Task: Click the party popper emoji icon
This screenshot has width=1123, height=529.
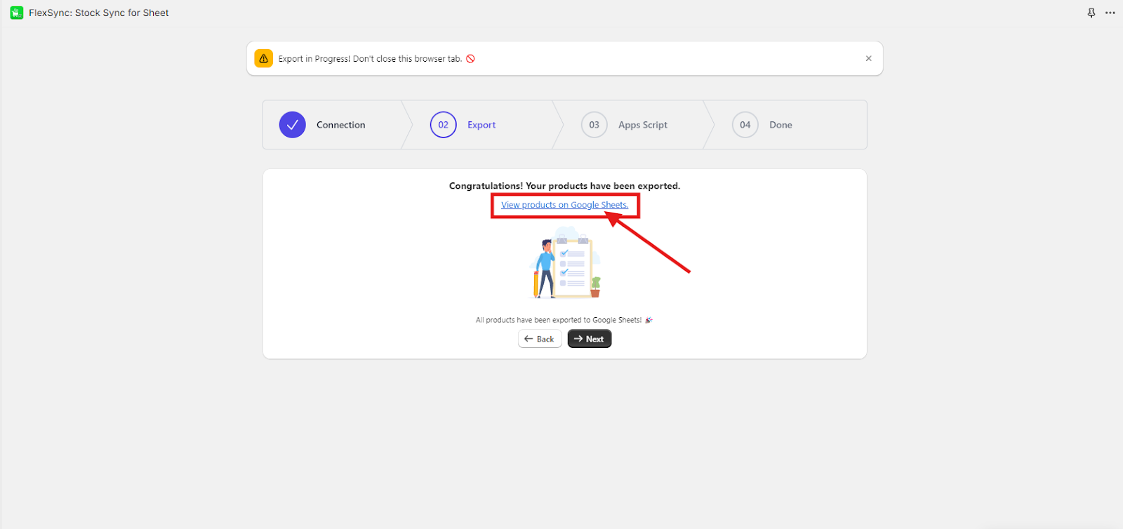Action: (x=649, y=320)
